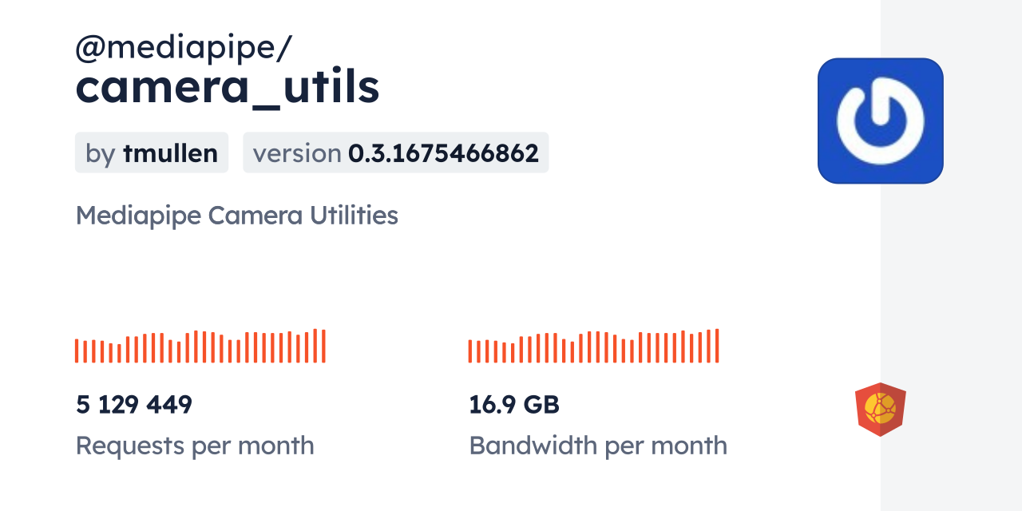Click the first bar of bandwidth chart
Image resolution: width=1022 pixels, height=511 pixels.
pyautogui.click(x=470, y=351)
